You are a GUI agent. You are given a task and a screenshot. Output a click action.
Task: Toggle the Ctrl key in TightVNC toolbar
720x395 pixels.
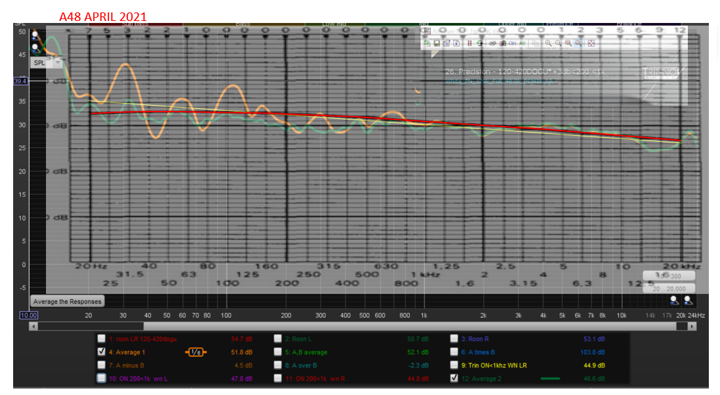pos(512,43)
